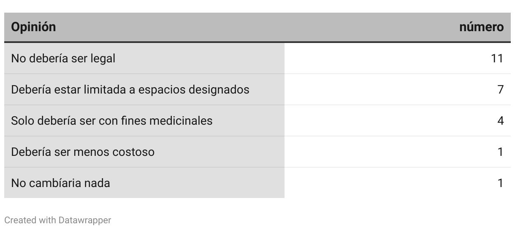Click the número column header
The image size is (515, 230).
point(481,27)
